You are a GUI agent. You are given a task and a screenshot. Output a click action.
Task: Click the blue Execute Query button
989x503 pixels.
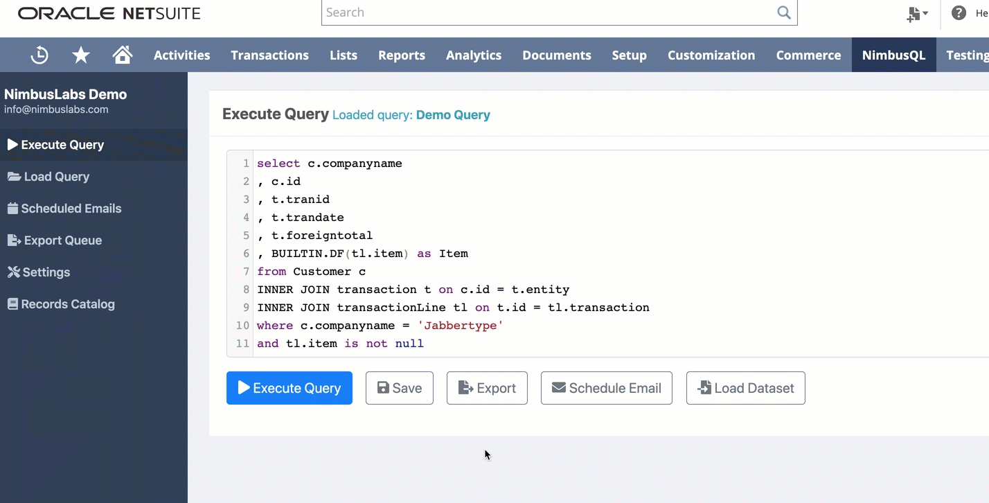pos(289,388)
